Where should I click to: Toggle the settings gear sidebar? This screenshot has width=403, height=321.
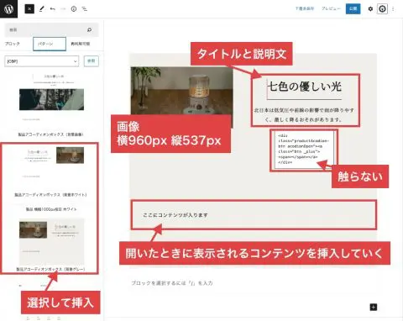[370, 9]
